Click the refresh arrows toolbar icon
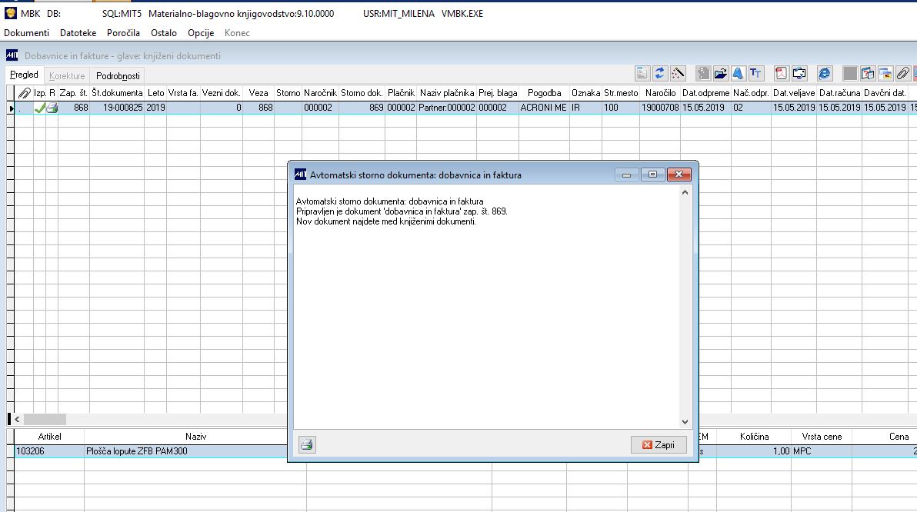Viewport: 917px width, 512px height. coord(659,73)
